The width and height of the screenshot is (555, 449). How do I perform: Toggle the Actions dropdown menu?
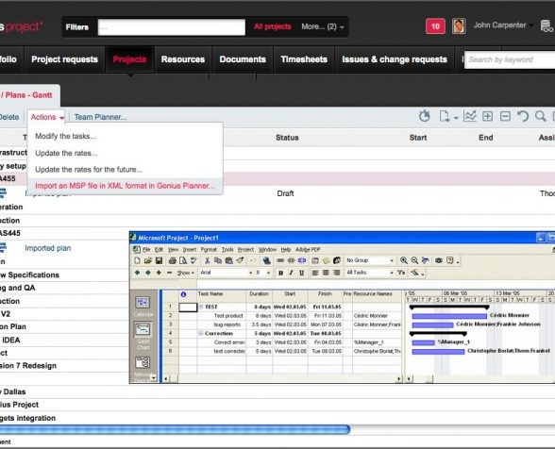[x=47, y=117]
